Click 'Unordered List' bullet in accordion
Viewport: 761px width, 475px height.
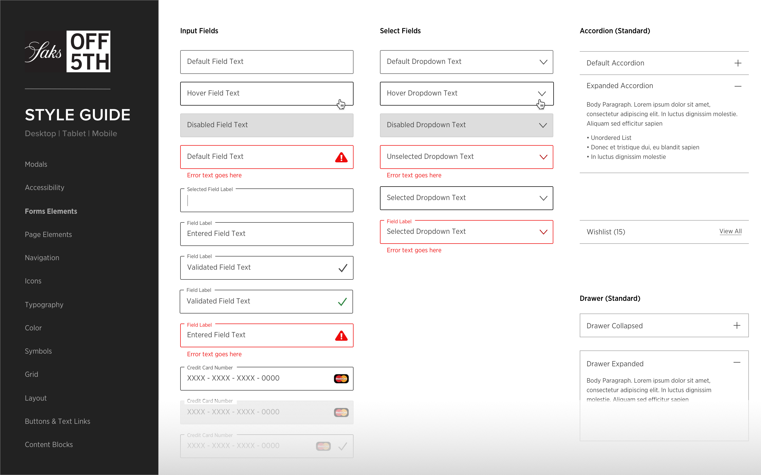[609, 137]
